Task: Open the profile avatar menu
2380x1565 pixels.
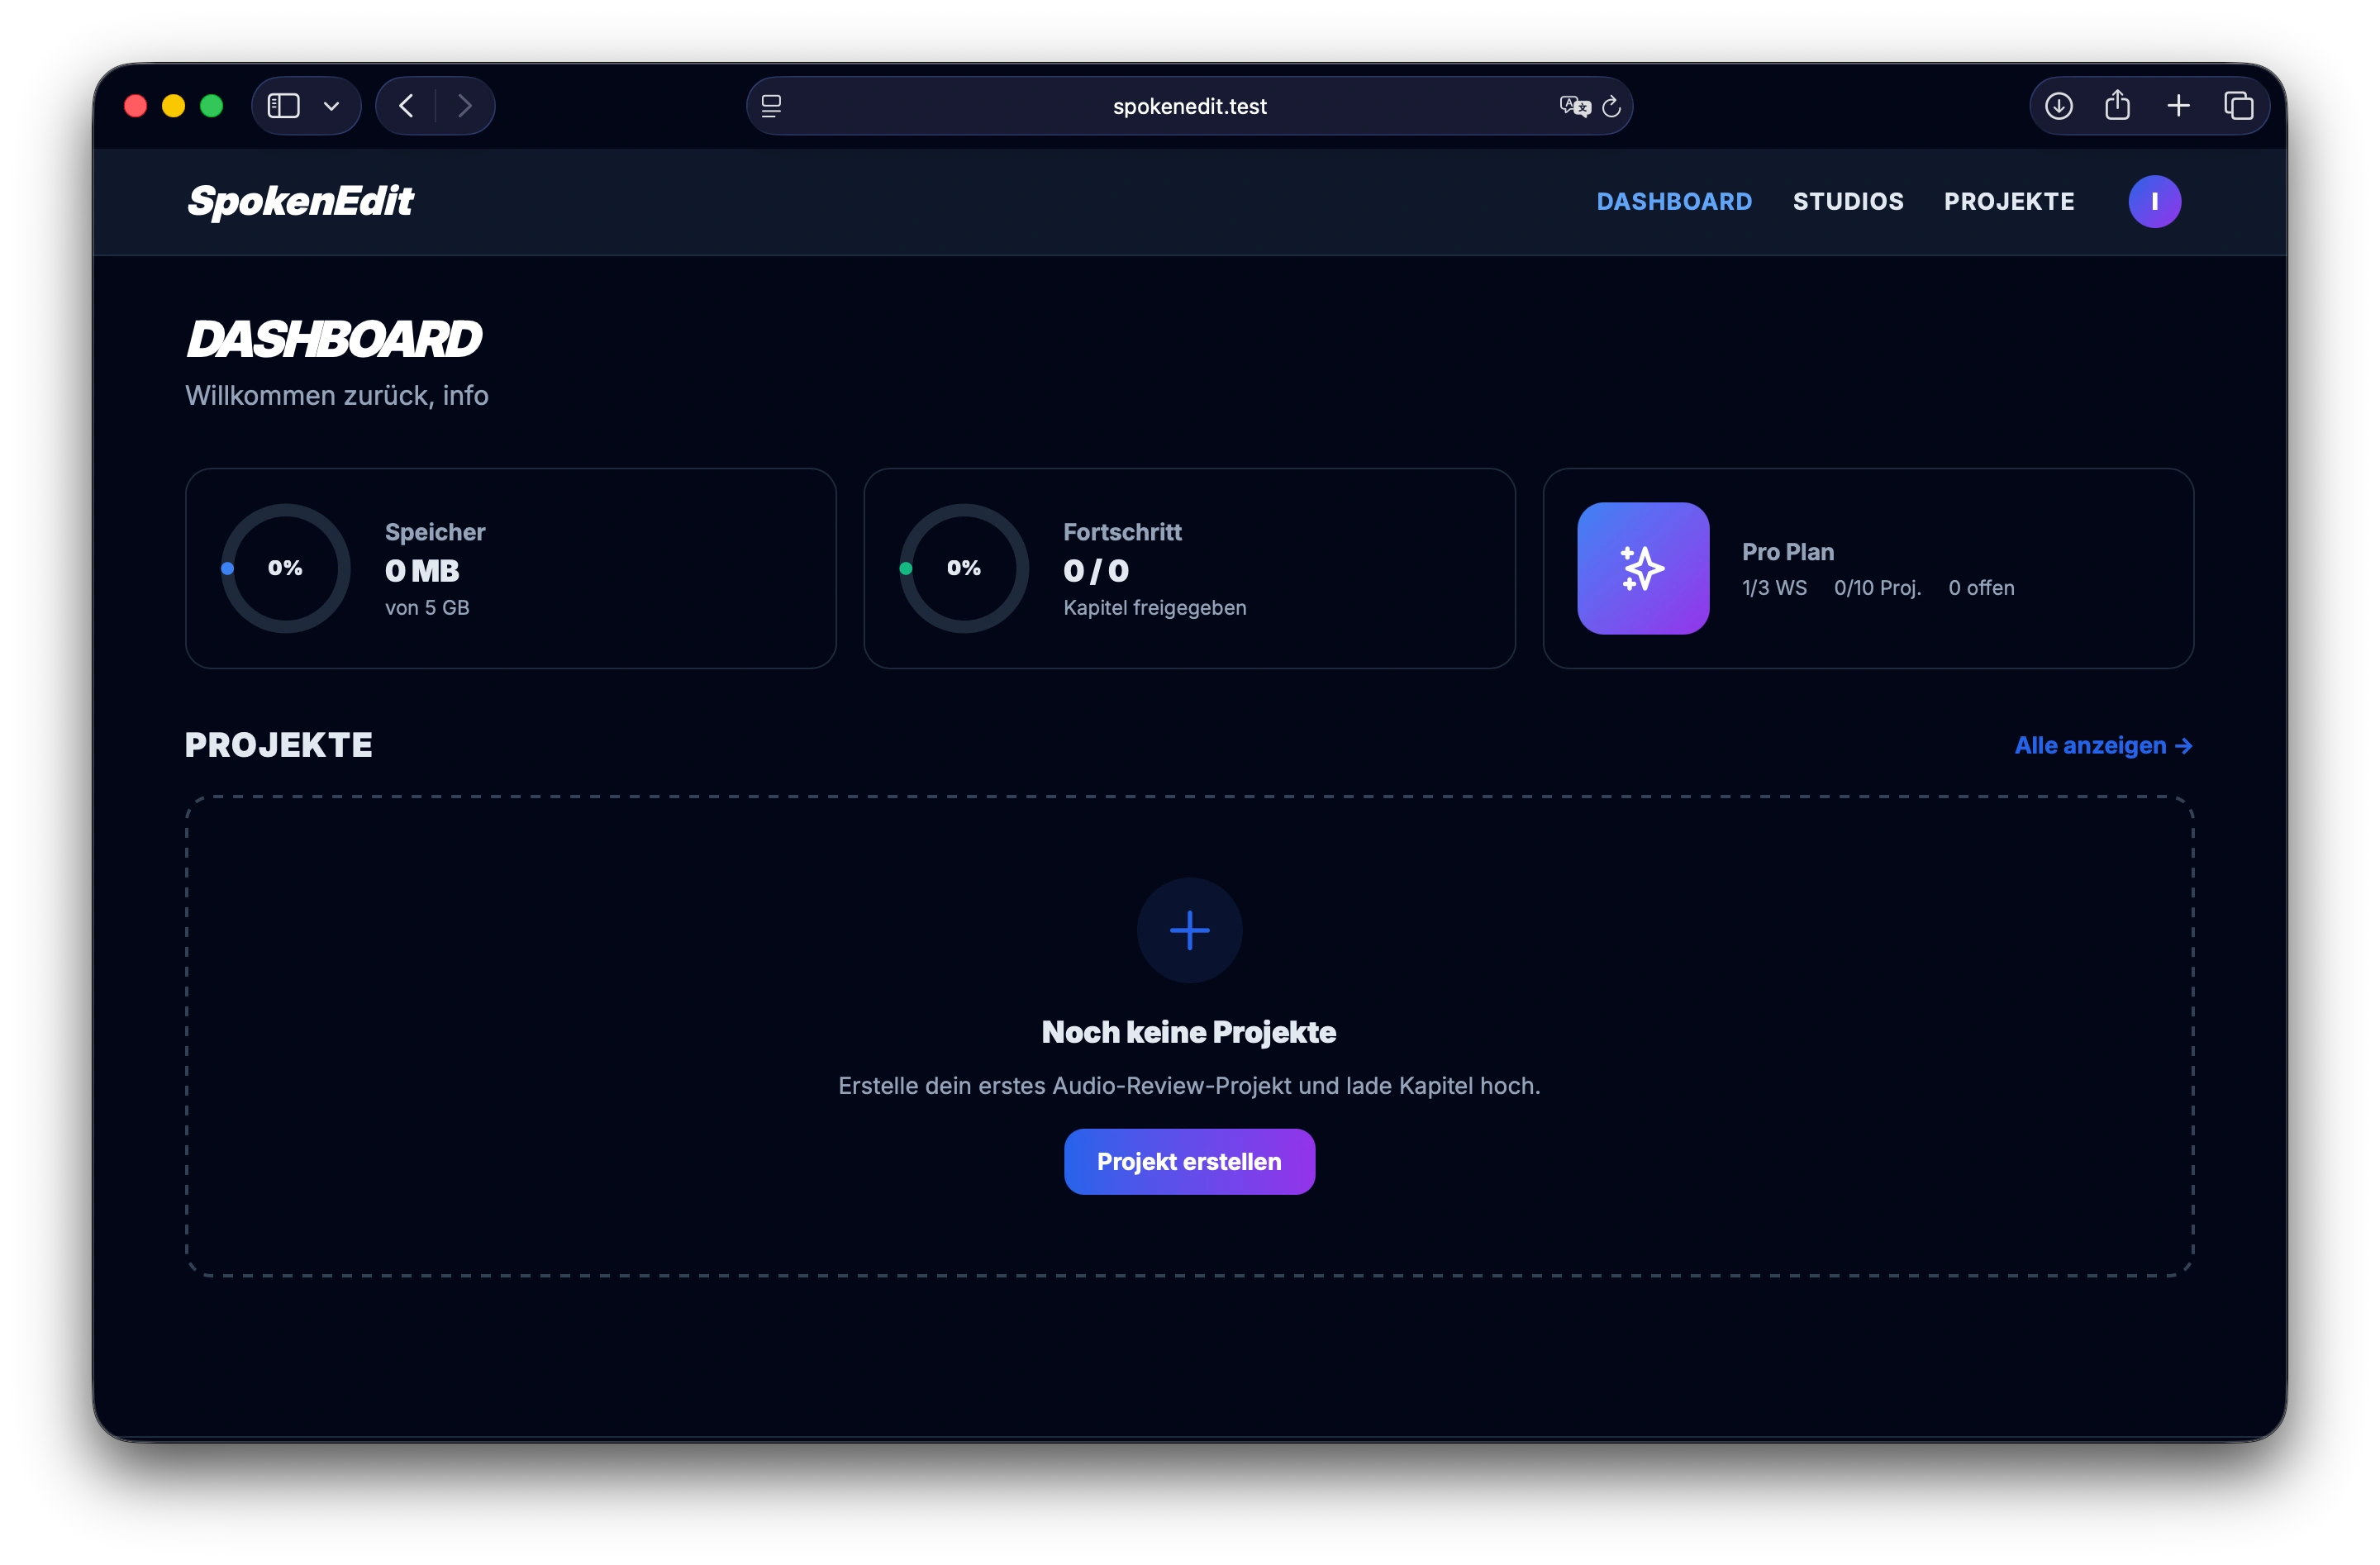Action: [x=2154, y=201]
